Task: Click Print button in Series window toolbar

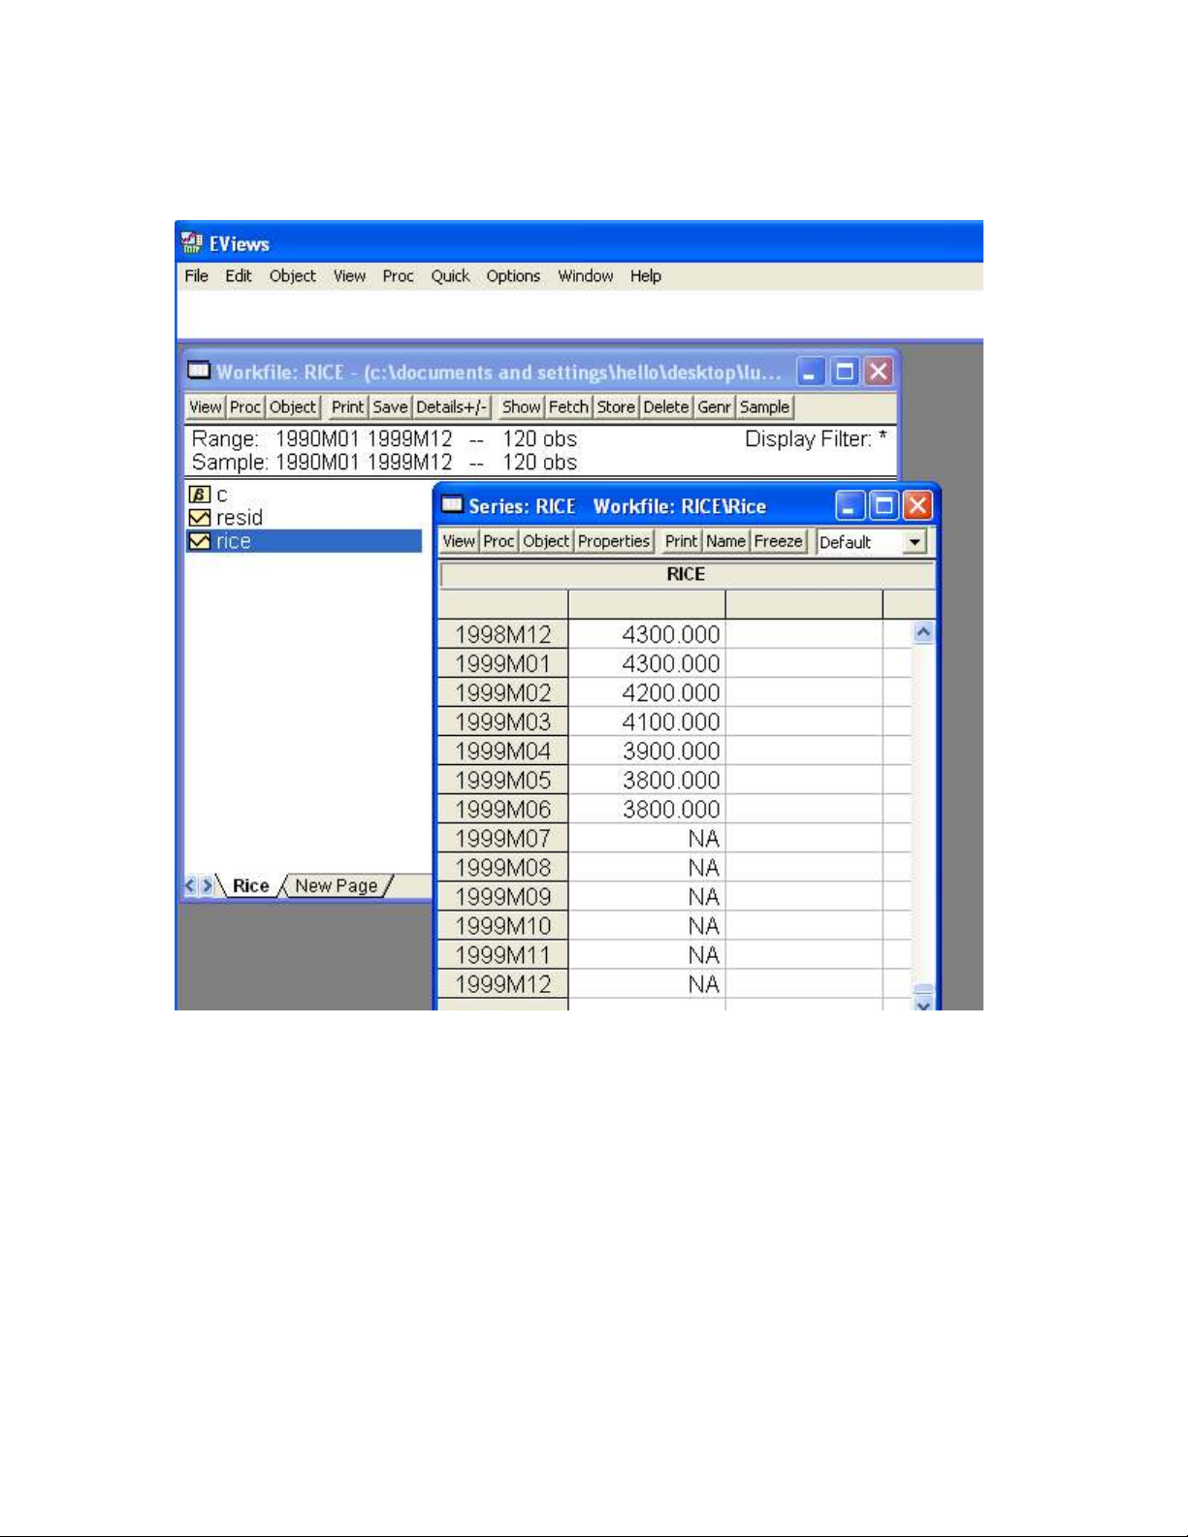Action: point(681,541)
